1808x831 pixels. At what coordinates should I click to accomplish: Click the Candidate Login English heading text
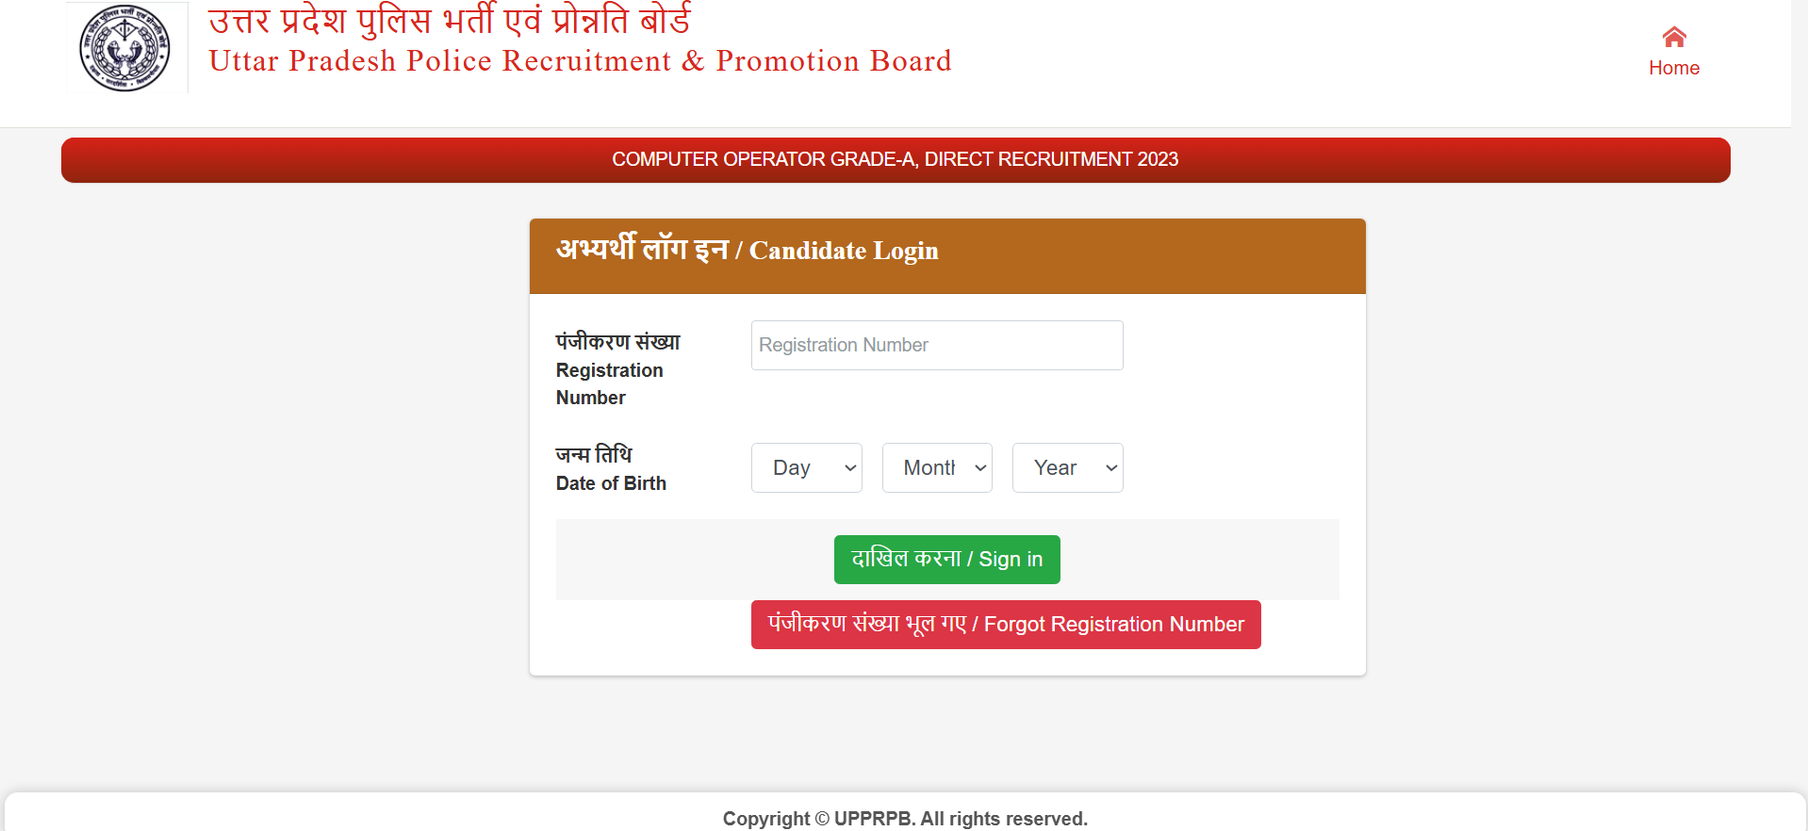(x=844, y=251)
